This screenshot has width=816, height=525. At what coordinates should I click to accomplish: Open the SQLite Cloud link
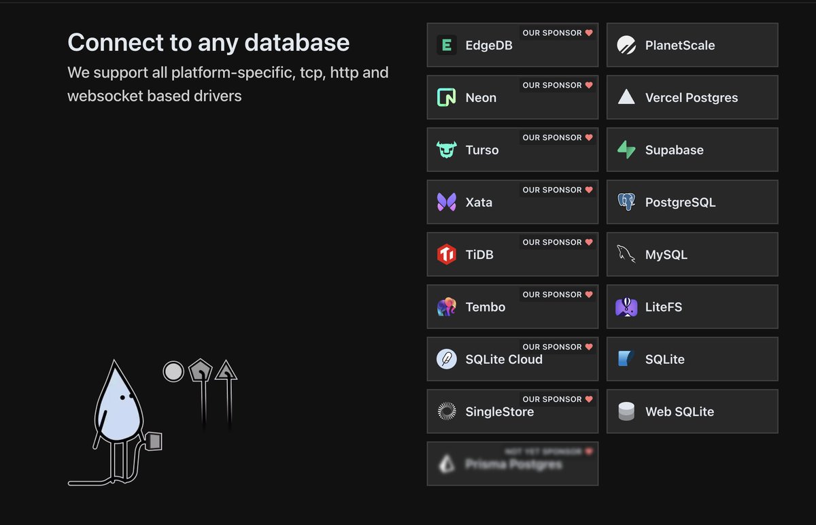(513, 360)
